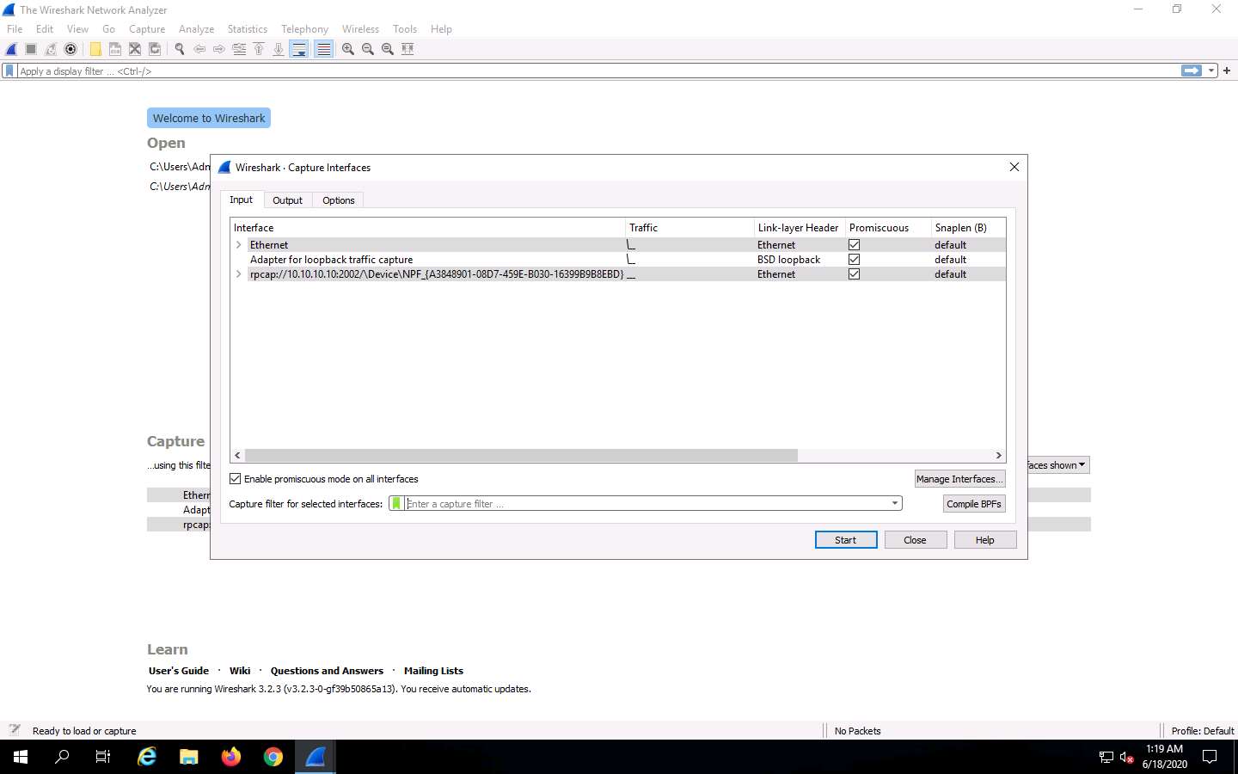The height and width of the screenshot is (774, 1238).
Task: Click the Restart capture toolbar icon
Action: 51,49
